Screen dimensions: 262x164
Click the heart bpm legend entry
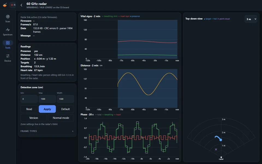point(124,16)
